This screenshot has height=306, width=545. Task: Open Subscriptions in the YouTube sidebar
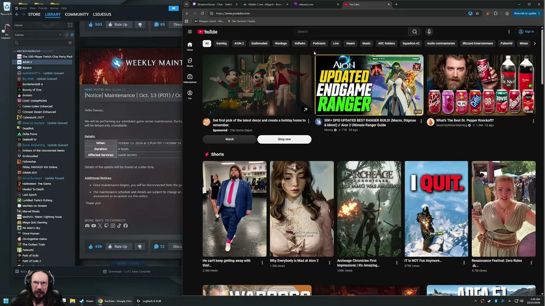click(x=190, y=79)
